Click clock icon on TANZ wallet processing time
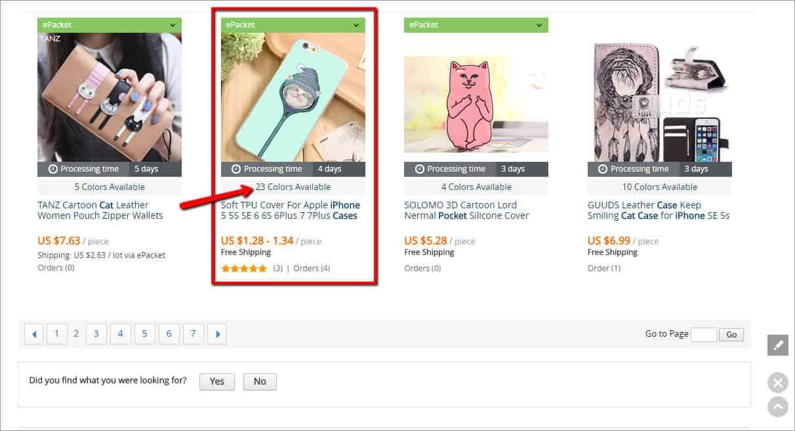The width and height of the screenshot is (795, 431). point(53,169)
